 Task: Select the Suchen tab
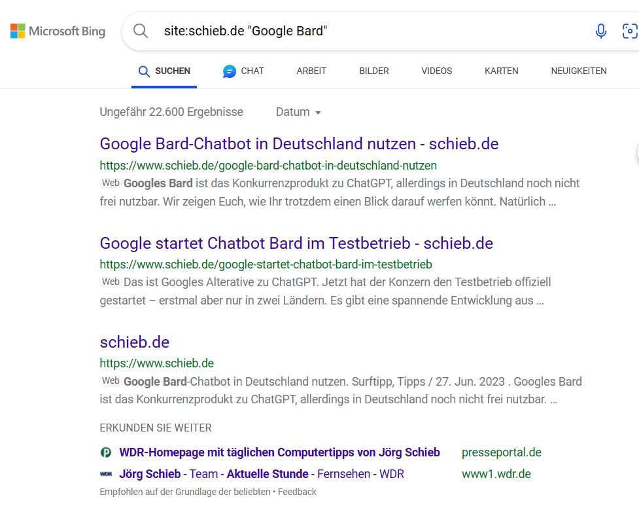coord(164,71)
